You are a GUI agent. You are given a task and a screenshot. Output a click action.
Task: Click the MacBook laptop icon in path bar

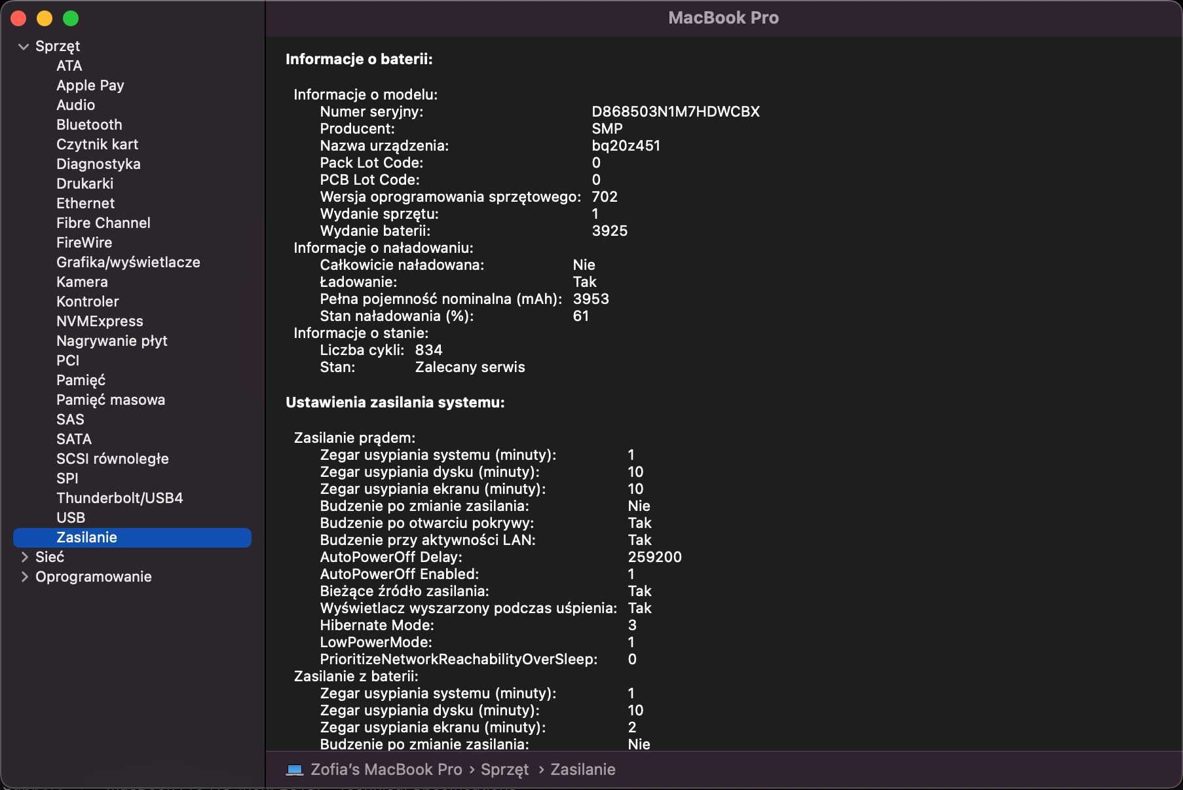[x=295, y=770]
